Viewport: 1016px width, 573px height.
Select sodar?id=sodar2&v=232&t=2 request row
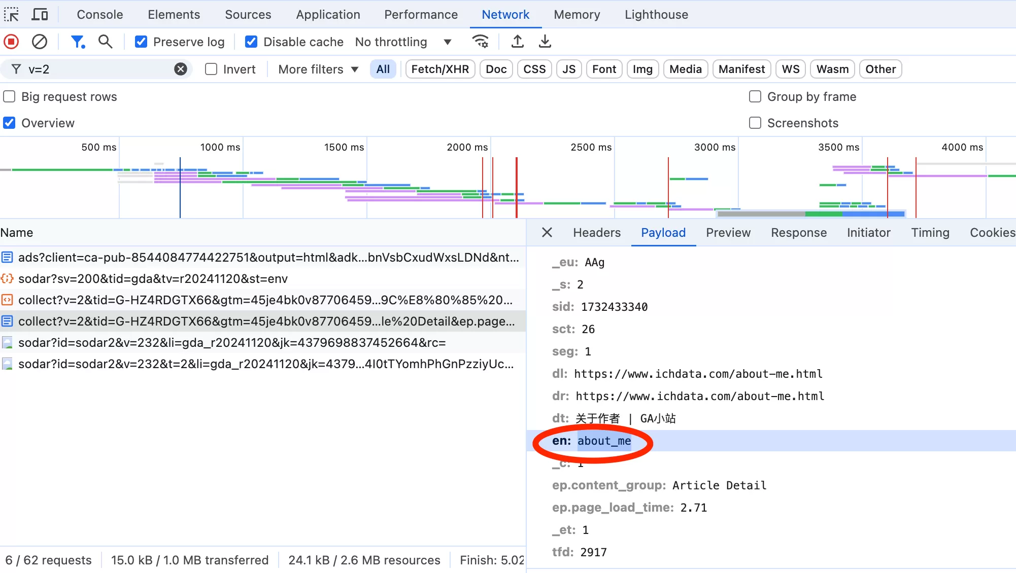click(263, 364)
